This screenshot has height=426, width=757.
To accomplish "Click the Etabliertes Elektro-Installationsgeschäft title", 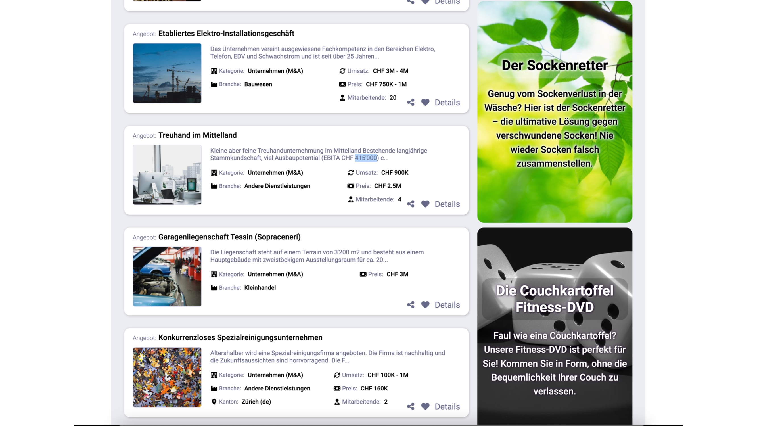I will coord(226,34).
